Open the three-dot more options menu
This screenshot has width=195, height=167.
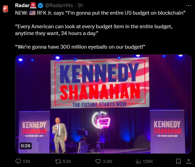click(189, 5)
